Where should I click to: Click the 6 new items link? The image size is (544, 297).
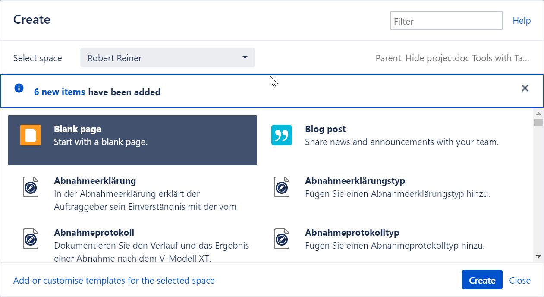[60, 92]
